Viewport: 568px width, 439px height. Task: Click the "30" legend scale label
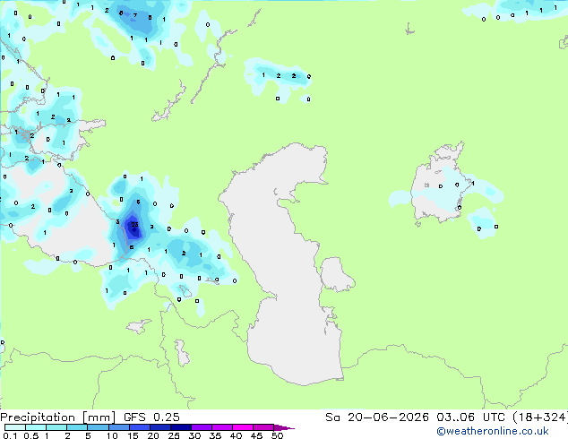194,435
